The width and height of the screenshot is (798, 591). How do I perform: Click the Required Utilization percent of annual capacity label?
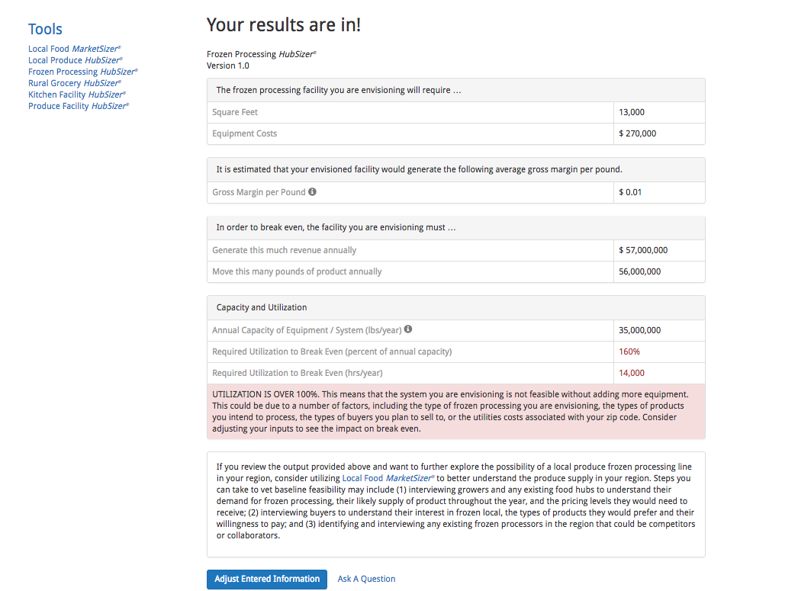(x=332, y=352)
